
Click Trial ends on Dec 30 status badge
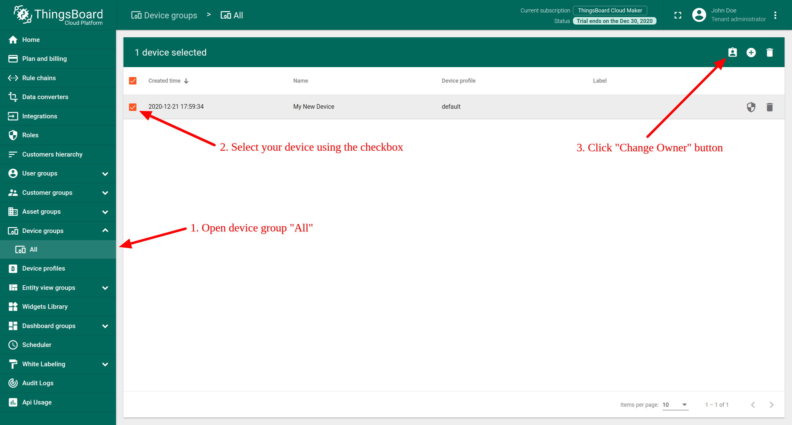click(x=615, y=21)
